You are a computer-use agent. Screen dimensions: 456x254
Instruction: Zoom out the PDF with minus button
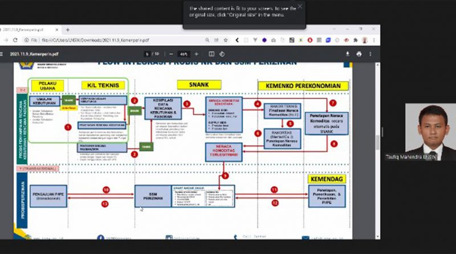170,54
